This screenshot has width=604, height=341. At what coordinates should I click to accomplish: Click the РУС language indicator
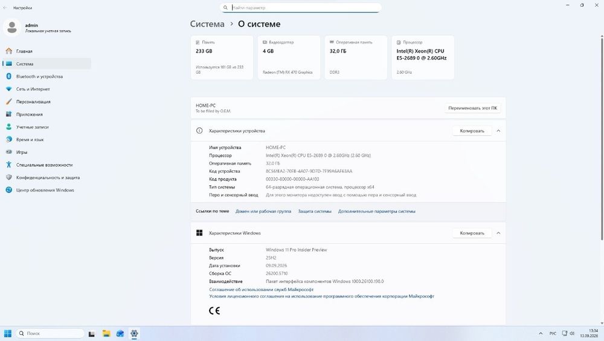coord(553,333)
